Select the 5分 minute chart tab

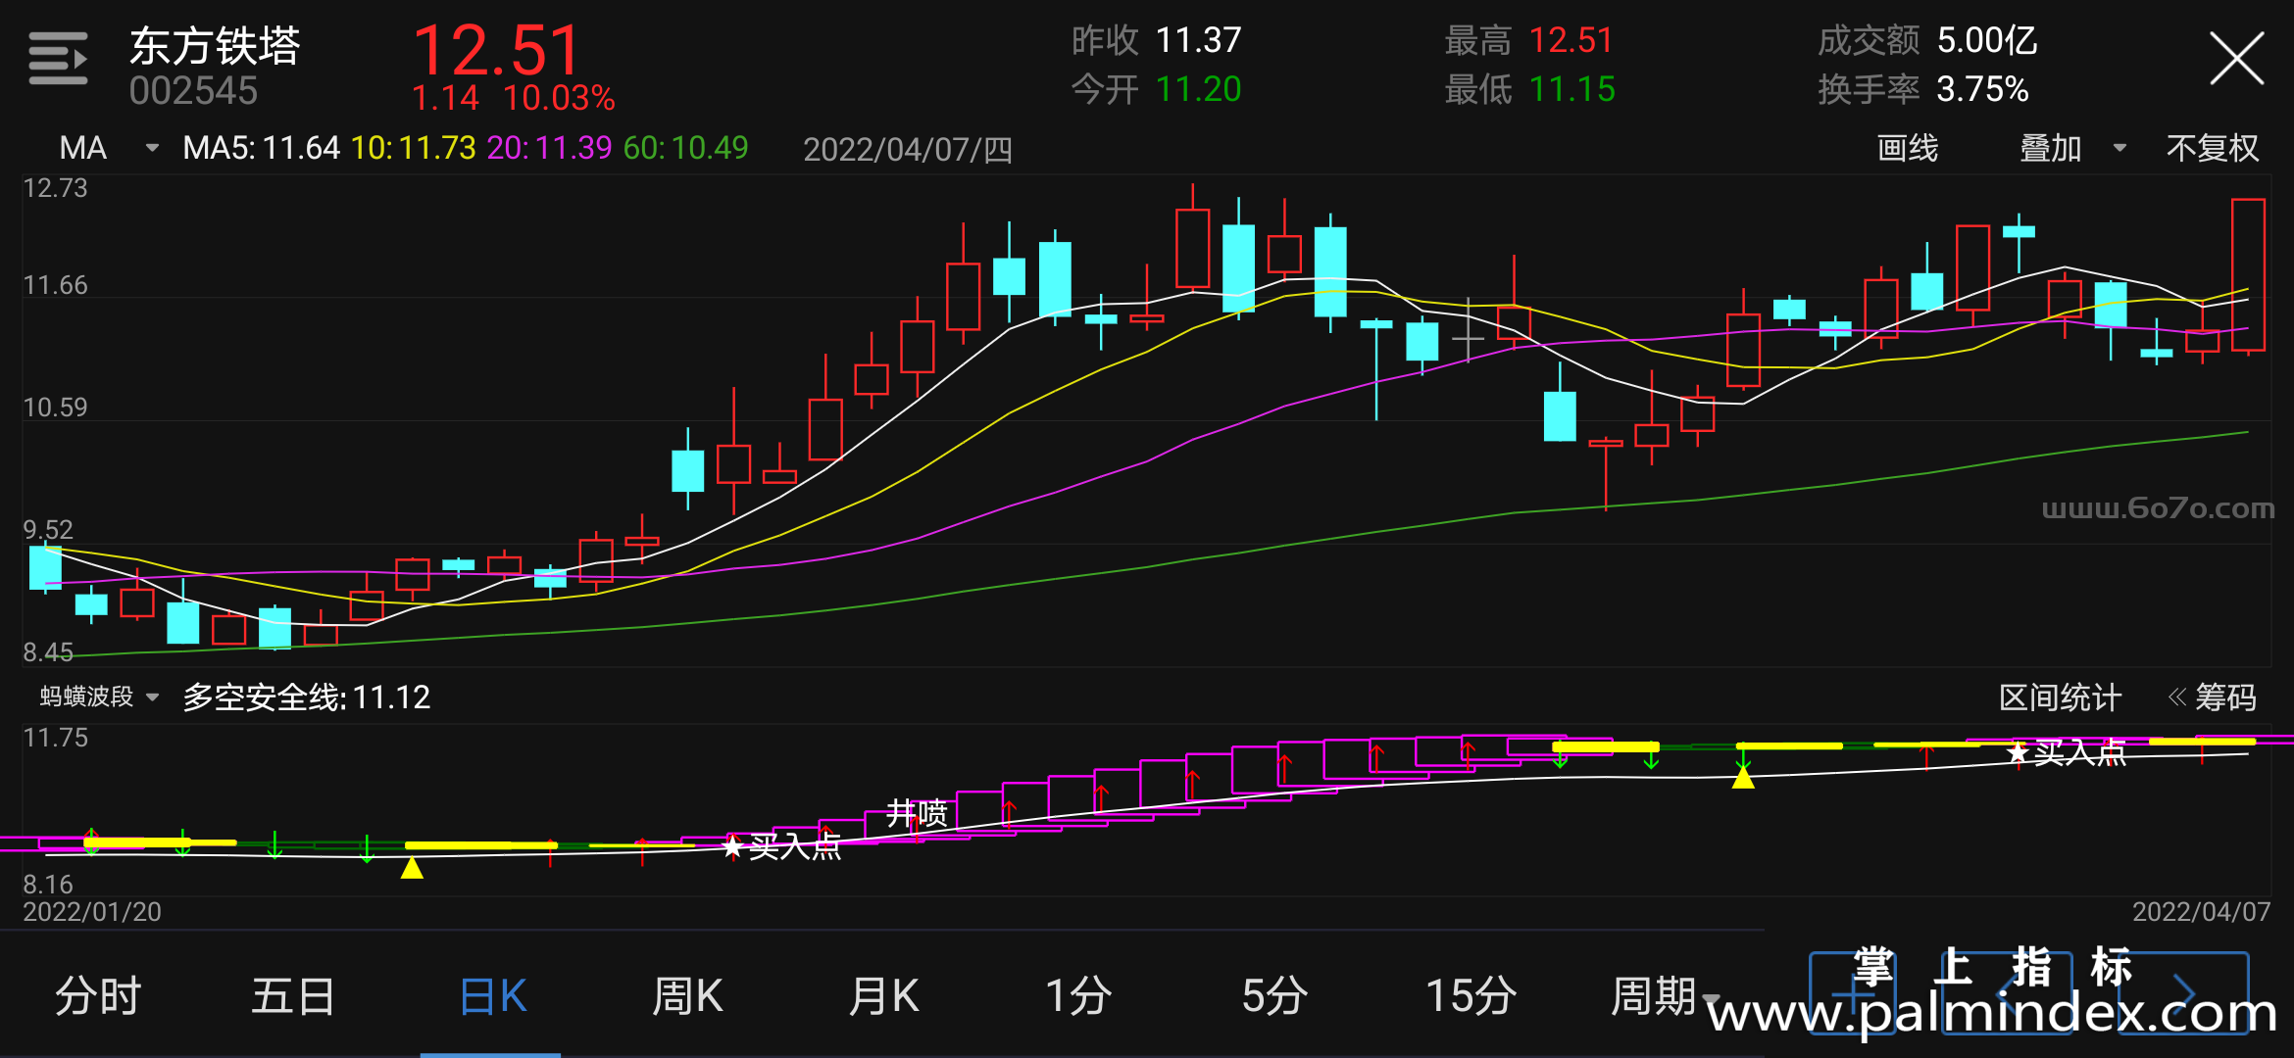point(1274,995)
